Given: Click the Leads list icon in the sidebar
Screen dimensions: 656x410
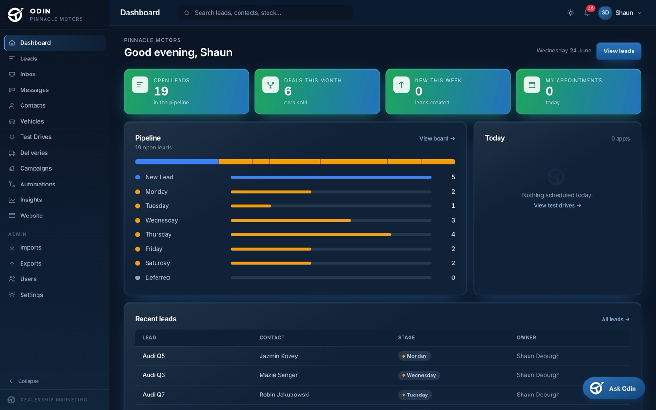Looking at the screenshot, I should tap(12, 59).
